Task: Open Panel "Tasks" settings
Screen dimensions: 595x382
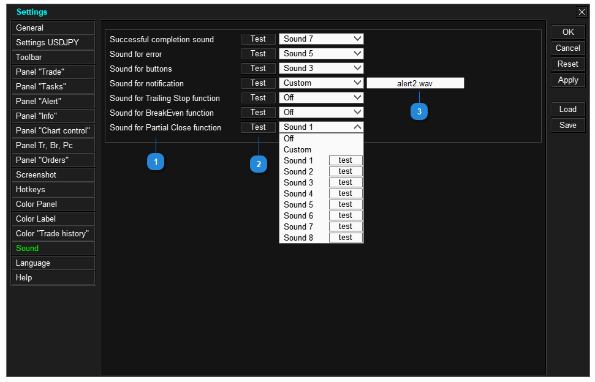Action: pos(53,86)
